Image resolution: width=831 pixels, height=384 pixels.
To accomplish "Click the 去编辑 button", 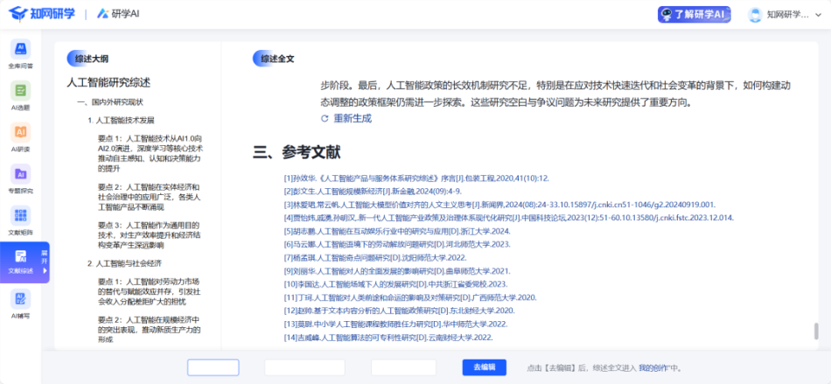I will (485, 367).
